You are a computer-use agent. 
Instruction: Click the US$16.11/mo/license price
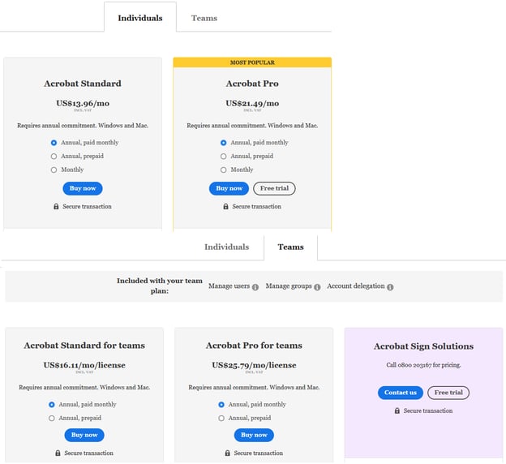tap(84, 365)
